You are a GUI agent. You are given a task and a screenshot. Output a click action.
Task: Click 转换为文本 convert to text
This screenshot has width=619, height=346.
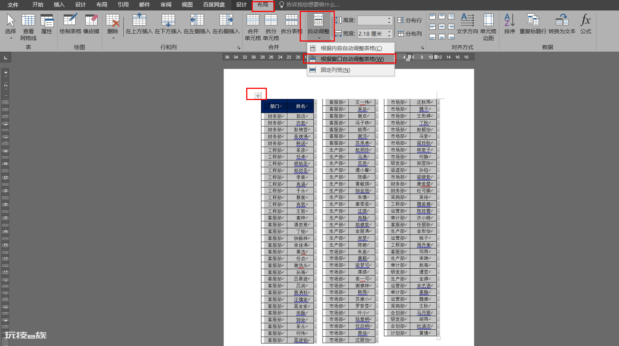(x=562, y=25)
